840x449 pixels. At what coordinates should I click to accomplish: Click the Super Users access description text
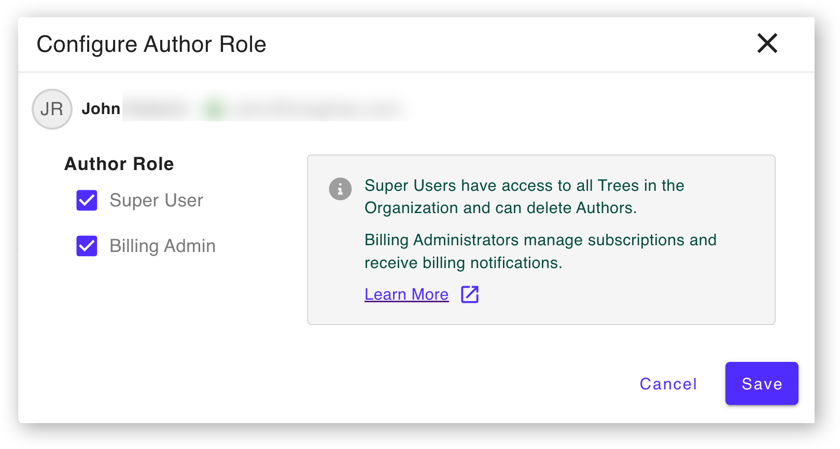[x=524, y=197]
